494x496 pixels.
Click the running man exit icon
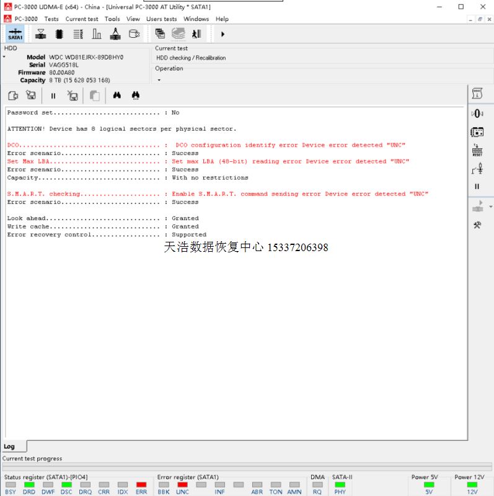click(x=196, y=34)
